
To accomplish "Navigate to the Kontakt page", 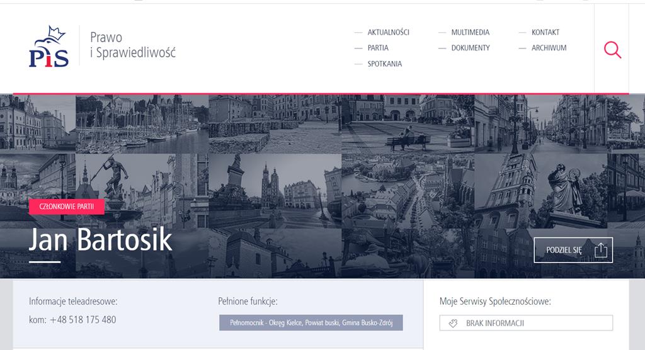I will pyautogui.click(x=545, y=32).
